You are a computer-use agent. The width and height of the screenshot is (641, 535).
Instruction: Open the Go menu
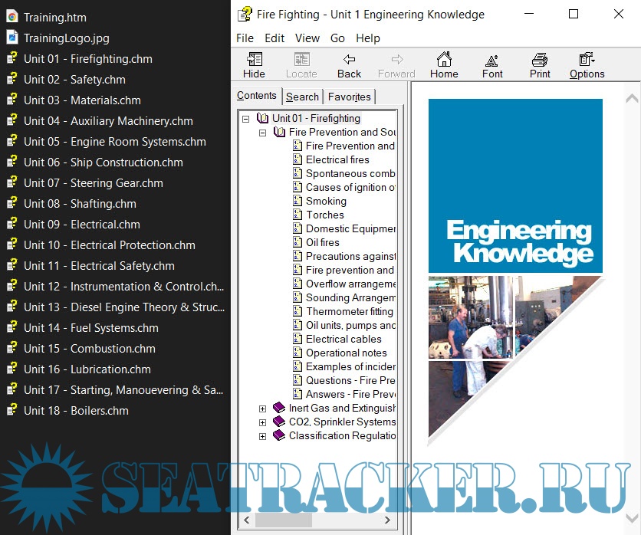[x=337, y=38]
